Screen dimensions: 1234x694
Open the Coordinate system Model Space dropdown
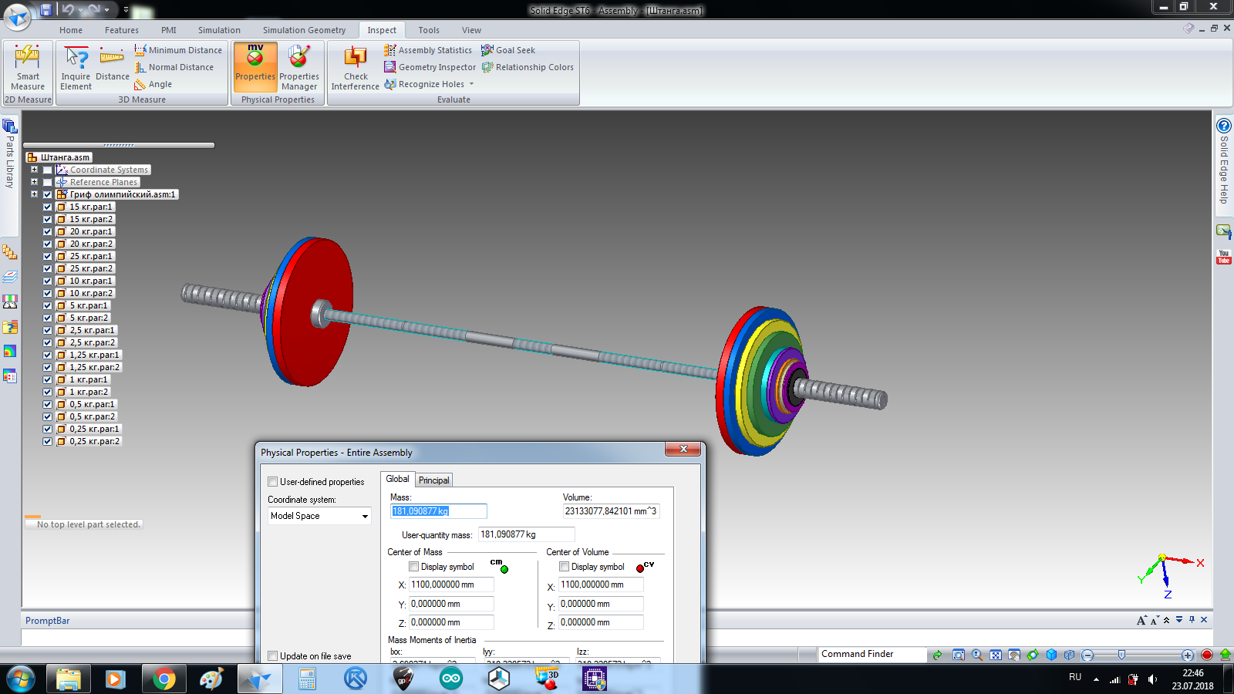point(365,516)
